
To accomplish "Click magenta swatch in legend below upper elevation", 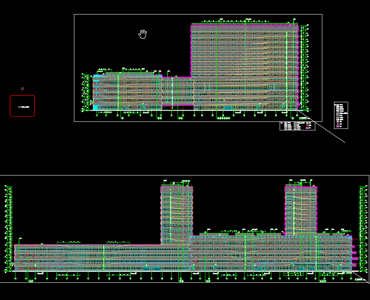I will pos(307,128).
